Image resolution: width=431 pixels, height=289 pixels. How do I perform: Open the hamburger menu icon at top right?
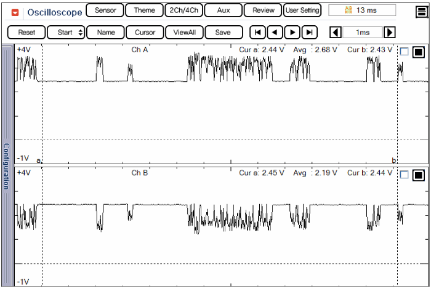(x=422, y=12)
